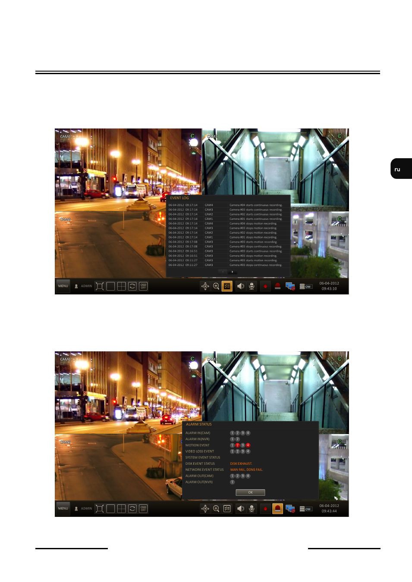This screenshot has height=582, width=412.
Task: Select single-channel layout icon on Alarm Status screen
Action: tap(110, 509)
